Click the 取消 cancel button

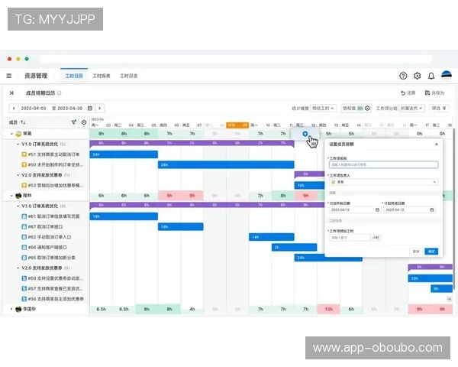pos(416,252)
